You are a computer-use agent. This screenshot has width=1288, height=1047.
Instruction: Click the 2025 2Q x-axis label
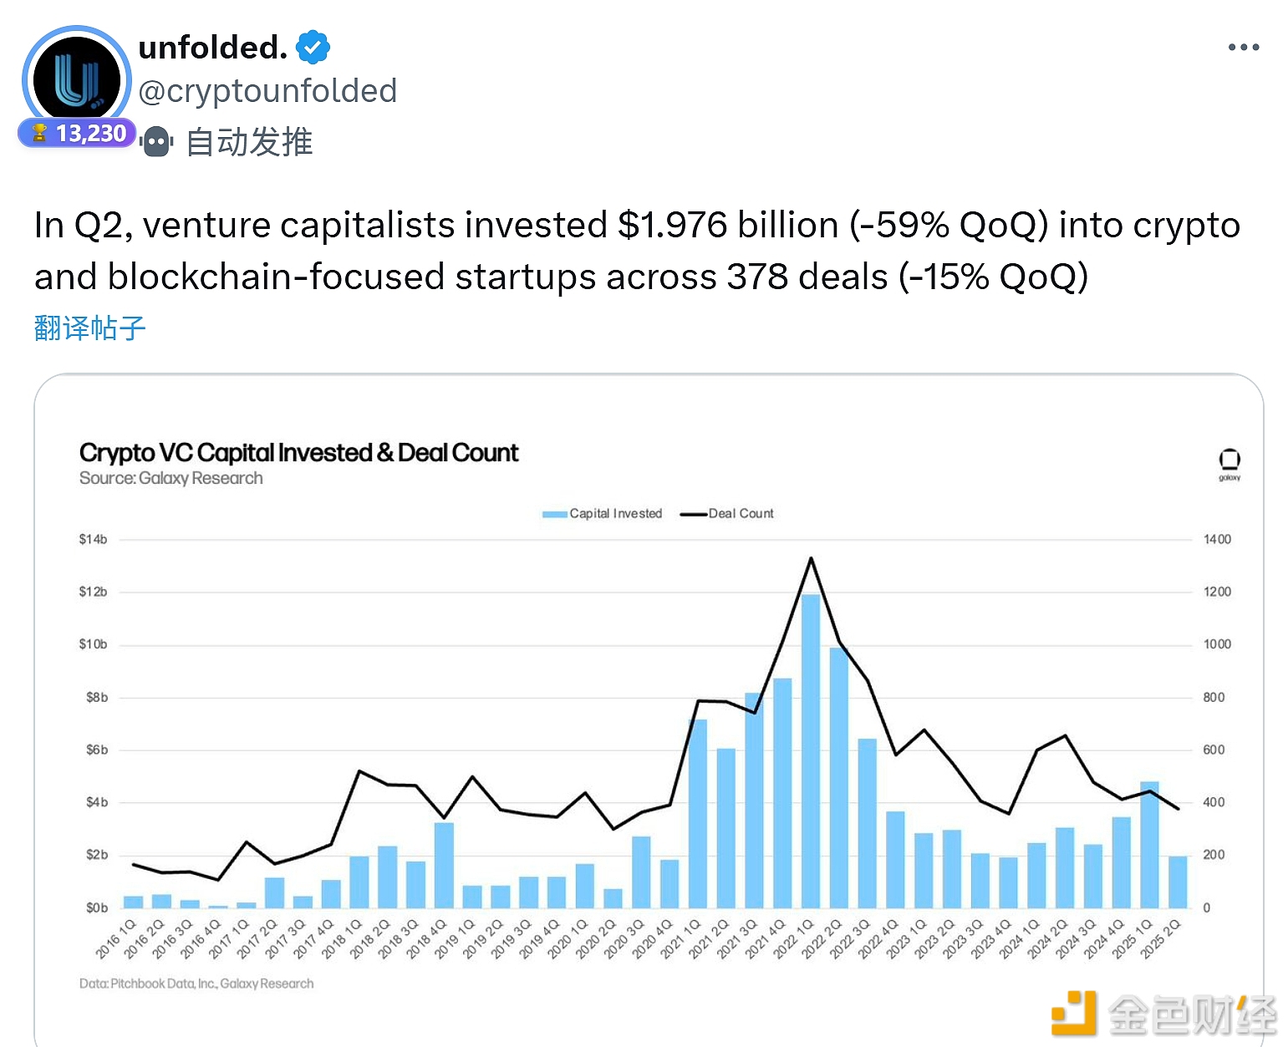1162,938
